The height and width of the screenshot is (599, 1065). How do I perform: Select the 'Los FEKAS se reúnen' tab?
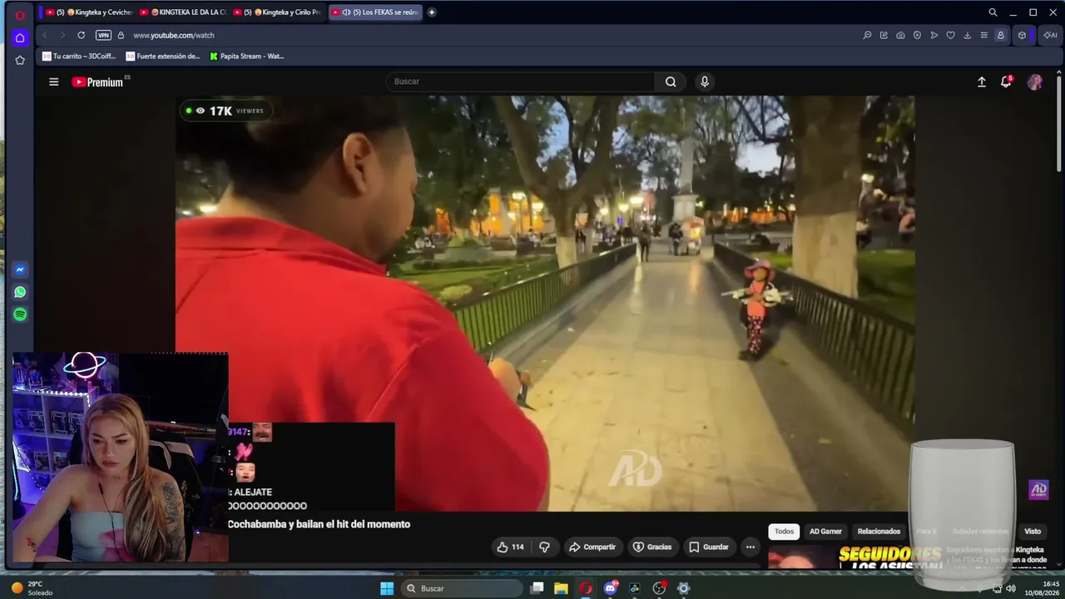pos(375,12)
